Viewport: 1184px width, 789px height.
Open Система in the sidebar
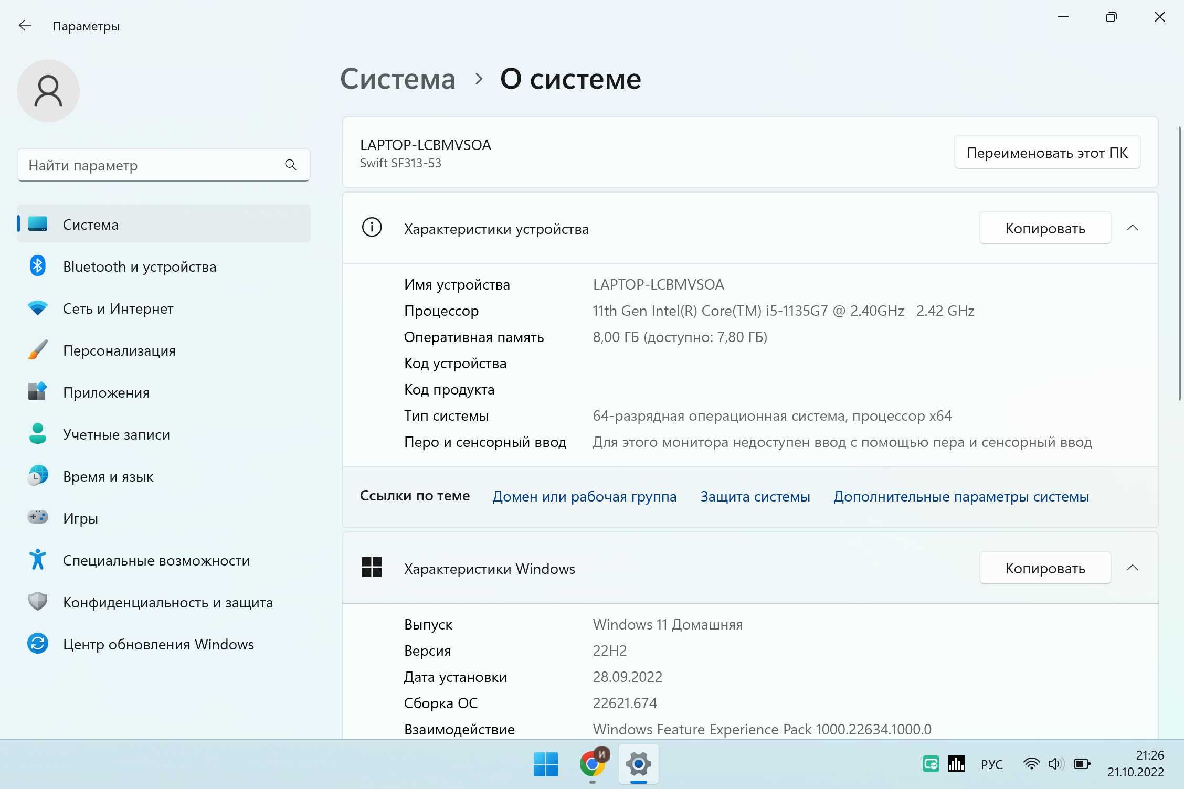pyautogui.click(x=164, y=224)
